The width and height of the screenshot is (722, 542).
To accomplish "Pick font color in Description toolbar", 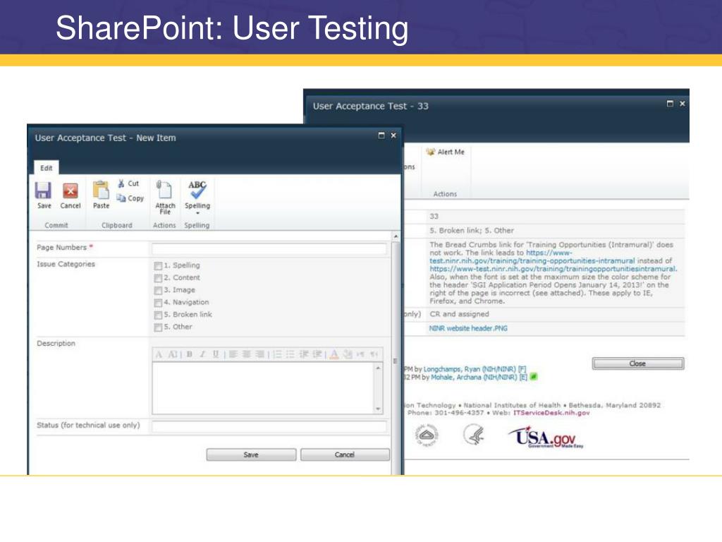I will tap(334, 354).
